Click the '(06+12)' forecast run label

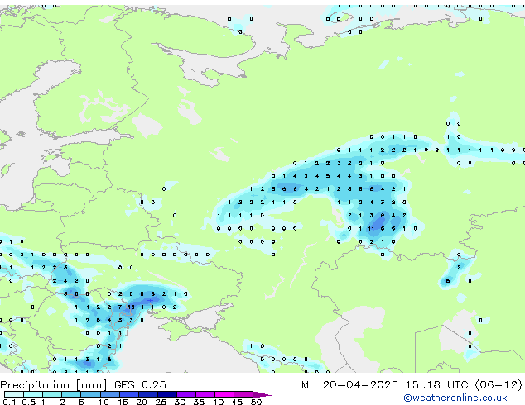(x=499, y=385)
